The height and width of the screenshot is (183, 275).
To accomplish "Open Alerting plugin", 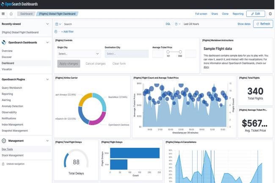I will coord(6,100).
